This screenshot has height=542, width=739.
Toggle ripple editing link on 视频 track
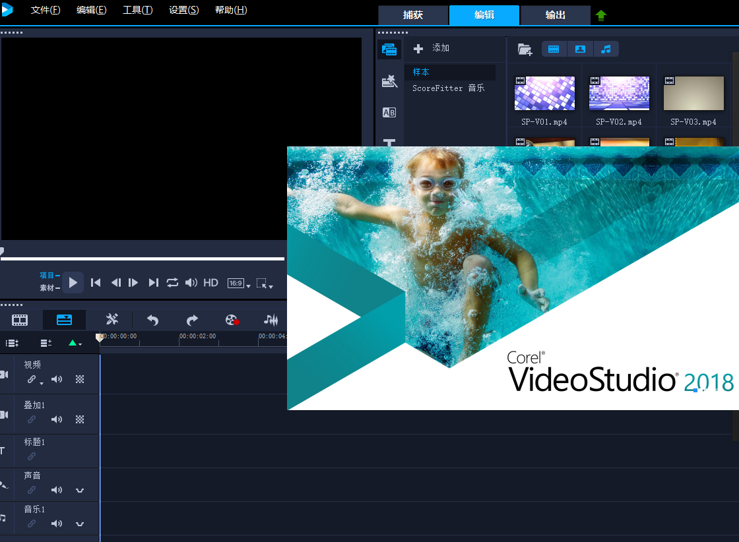32,379
